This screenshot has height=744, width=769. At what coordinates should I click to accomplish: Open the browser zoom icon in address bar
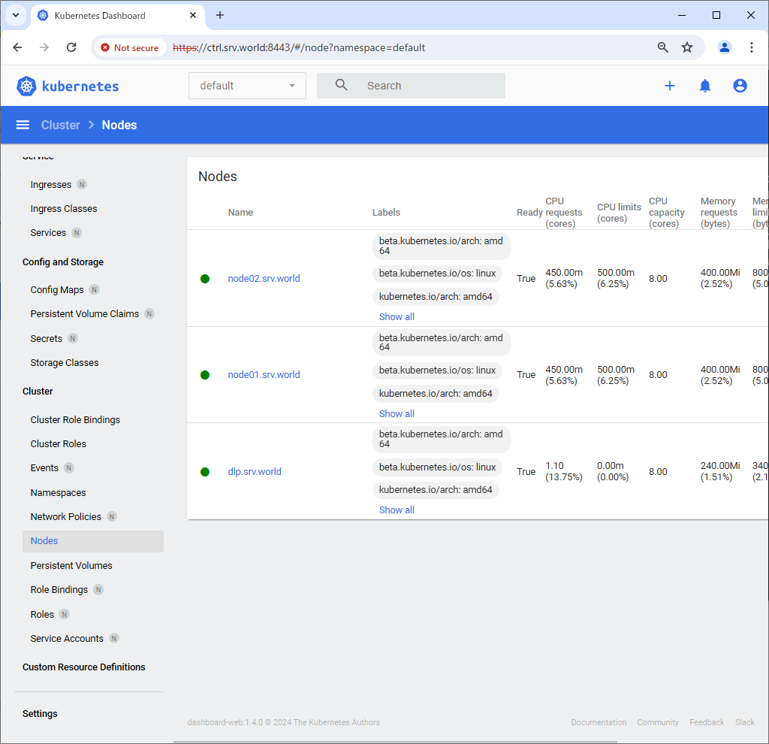click(662, 47)
